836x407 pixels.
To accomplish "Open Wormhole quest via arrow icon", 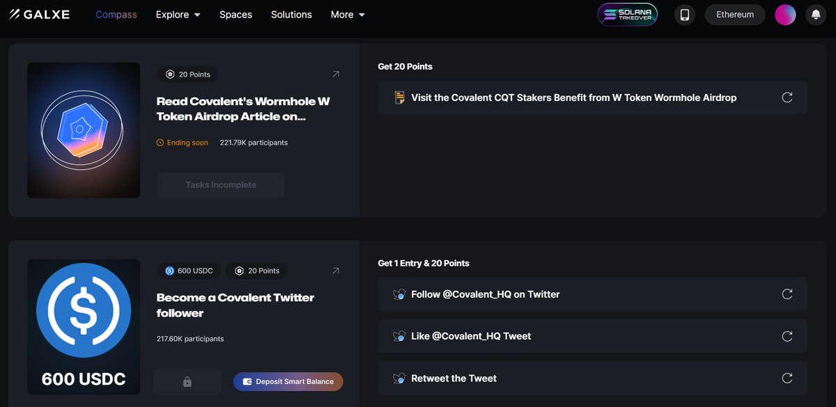I will (x=336, y=74).
